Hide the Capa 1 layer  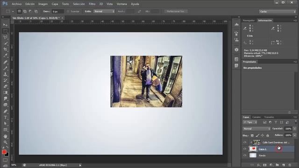click(245, 149)
